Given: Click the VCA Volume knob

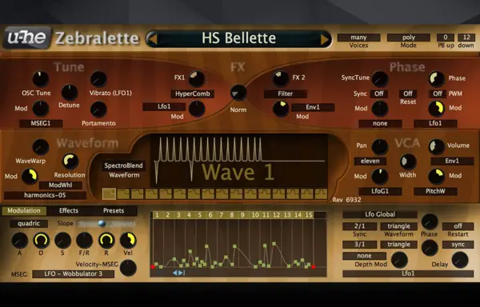Looking at the screenshot, I should 436,147.
